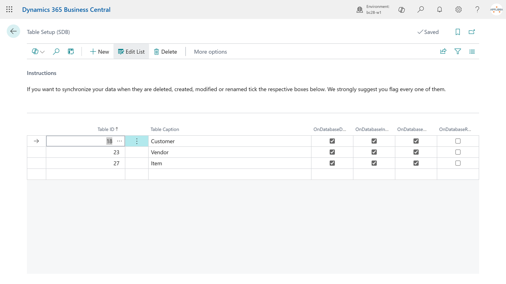Check OnDatabaseRename for Item
The width and height of the screenshot is (506, 284).
tap(458, 163)
